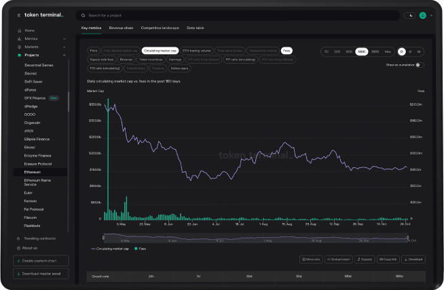This screenshot has height=290, width=444.
Task: Expand the Markets sidebar section
Action: click(x=65, y=47)
